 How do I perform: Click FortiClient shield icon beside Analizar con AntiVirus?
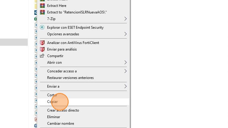click(42, 43)
